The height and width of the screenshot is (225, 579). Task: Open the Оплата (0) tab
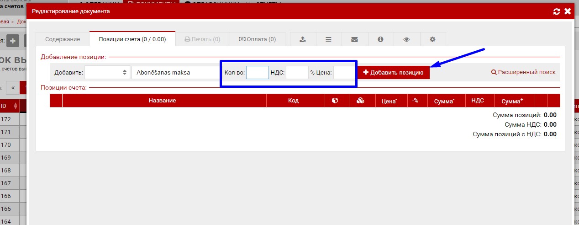click(258, 39)
